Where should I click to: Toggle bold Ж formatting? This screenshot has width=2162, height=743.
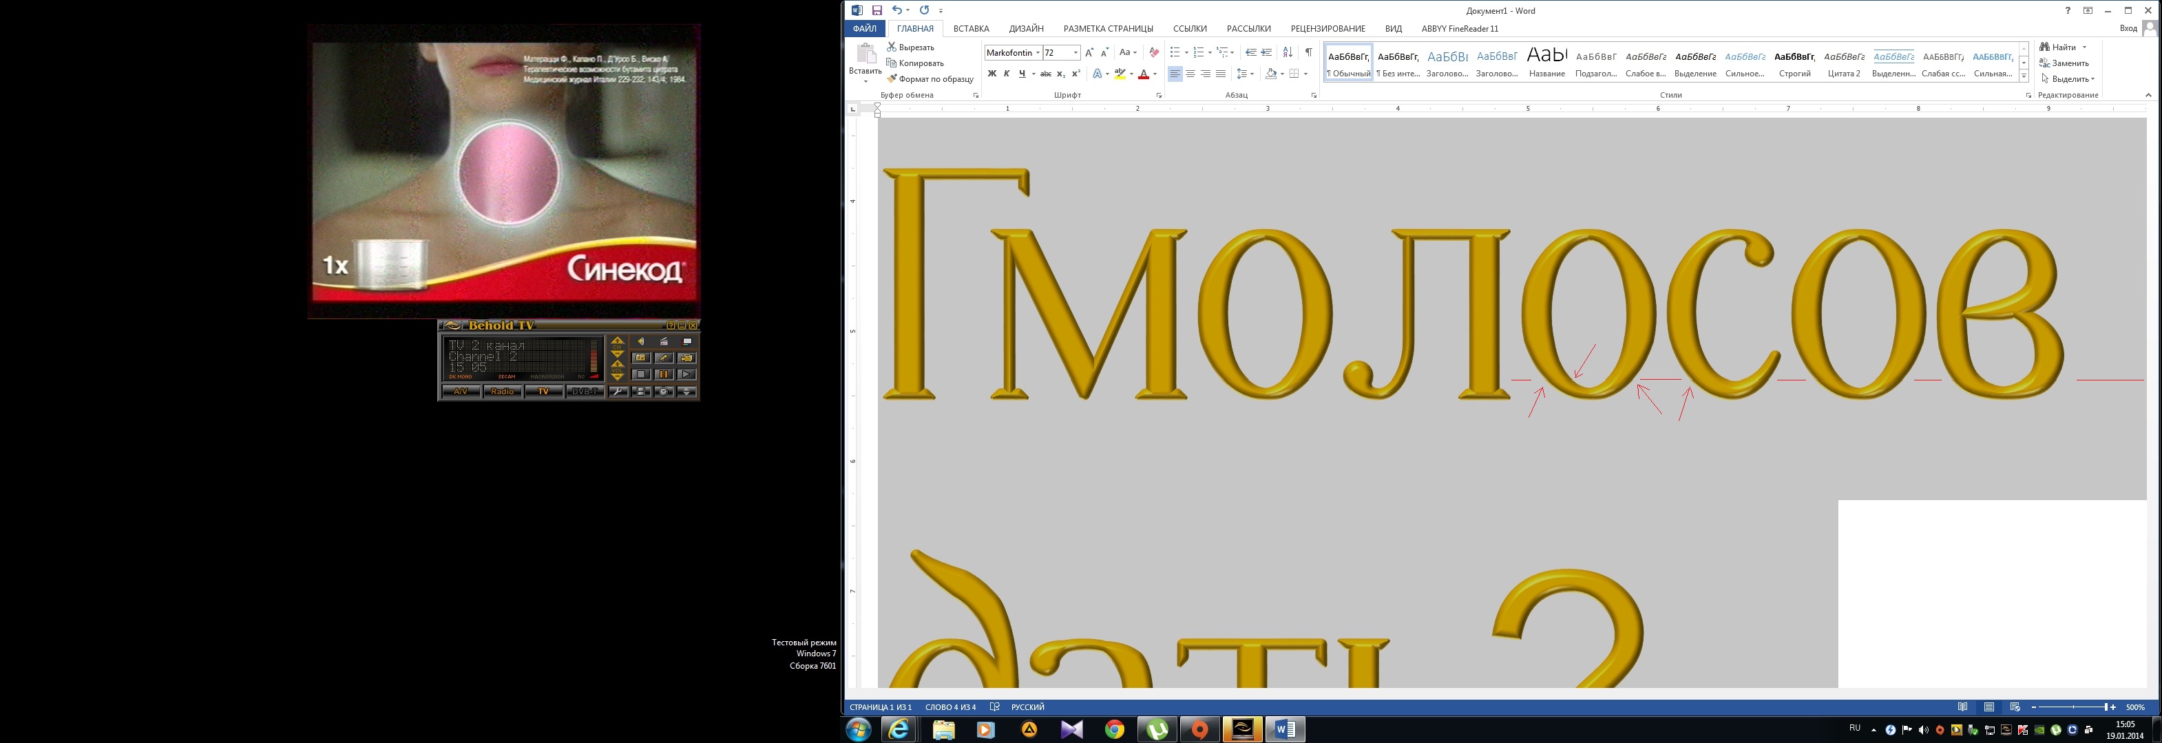point(991,74)
